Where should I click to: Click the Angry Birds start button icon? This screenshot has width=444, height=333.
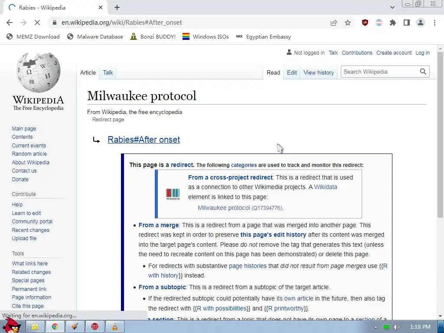click(x=11, y=325)
